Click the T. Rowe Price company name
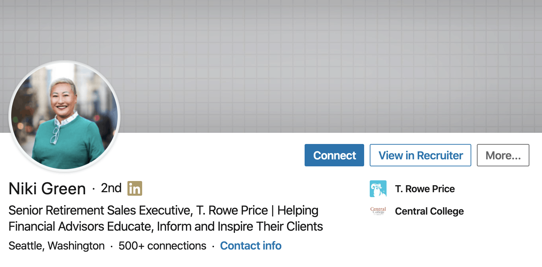Image resolution: width=542 pixels, height=267 pixels. (425, 189)
